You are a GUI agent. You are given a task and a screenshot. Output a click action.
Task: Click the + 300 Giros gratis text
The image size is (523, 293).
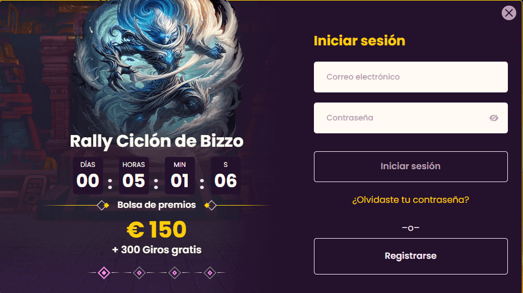point(157,250)
